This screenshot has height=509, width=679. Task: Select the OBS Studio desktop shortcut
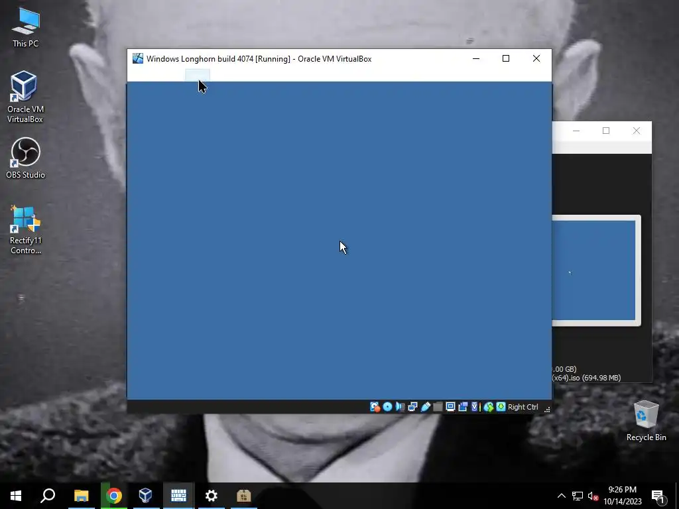click(26, 158)
